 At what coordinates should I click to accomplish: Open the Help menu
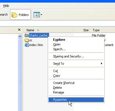(6, 6)
